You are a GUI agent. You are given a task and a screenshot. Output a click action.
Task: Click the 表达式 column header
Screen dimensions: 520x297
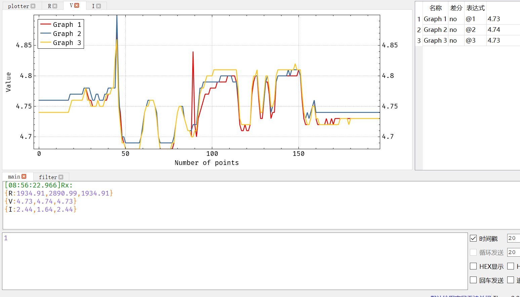475,8
